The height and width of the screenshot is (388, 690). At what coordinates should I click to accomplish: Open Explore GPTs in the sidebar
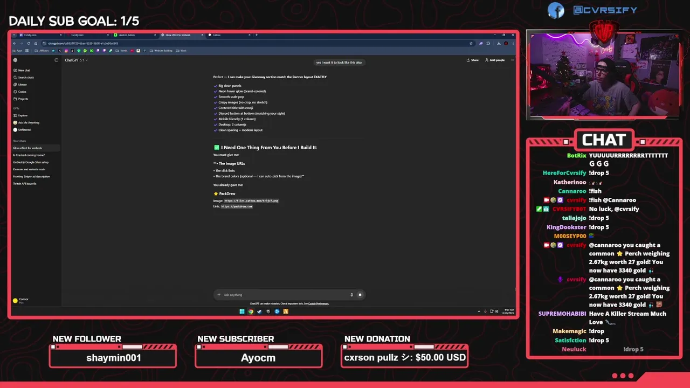pyautogui.click(x=20, y=115)
